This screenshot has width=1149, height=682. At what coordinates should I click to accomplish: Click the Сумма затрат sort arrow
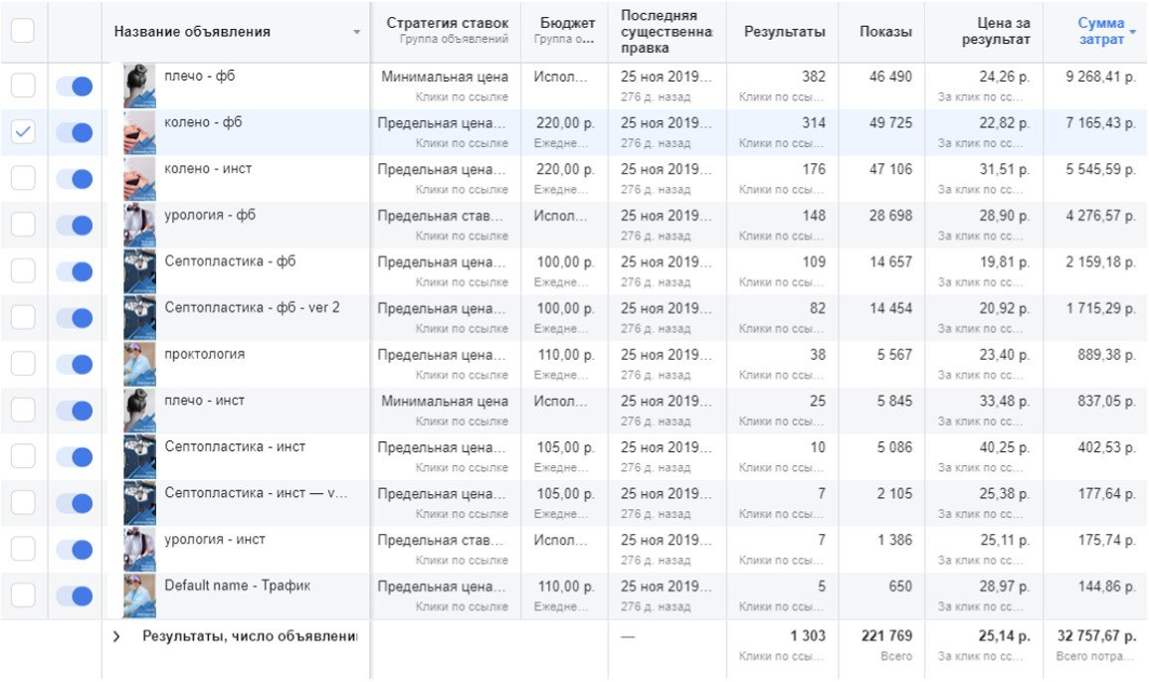1132,32
